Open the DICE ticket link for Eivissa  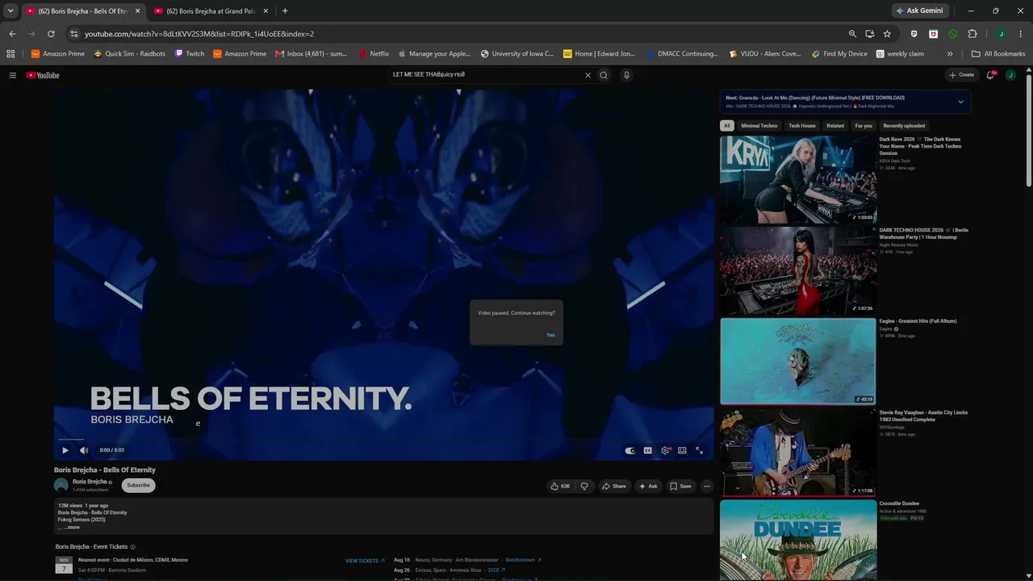(496, 570)
